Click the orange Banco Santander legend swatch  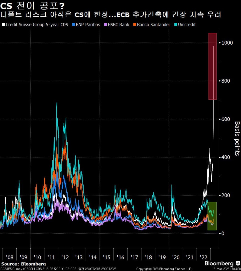pos(135,25)
